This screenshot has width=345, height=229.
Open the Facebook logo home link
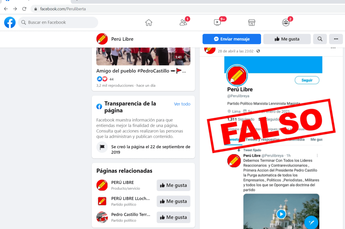[10, 23]
